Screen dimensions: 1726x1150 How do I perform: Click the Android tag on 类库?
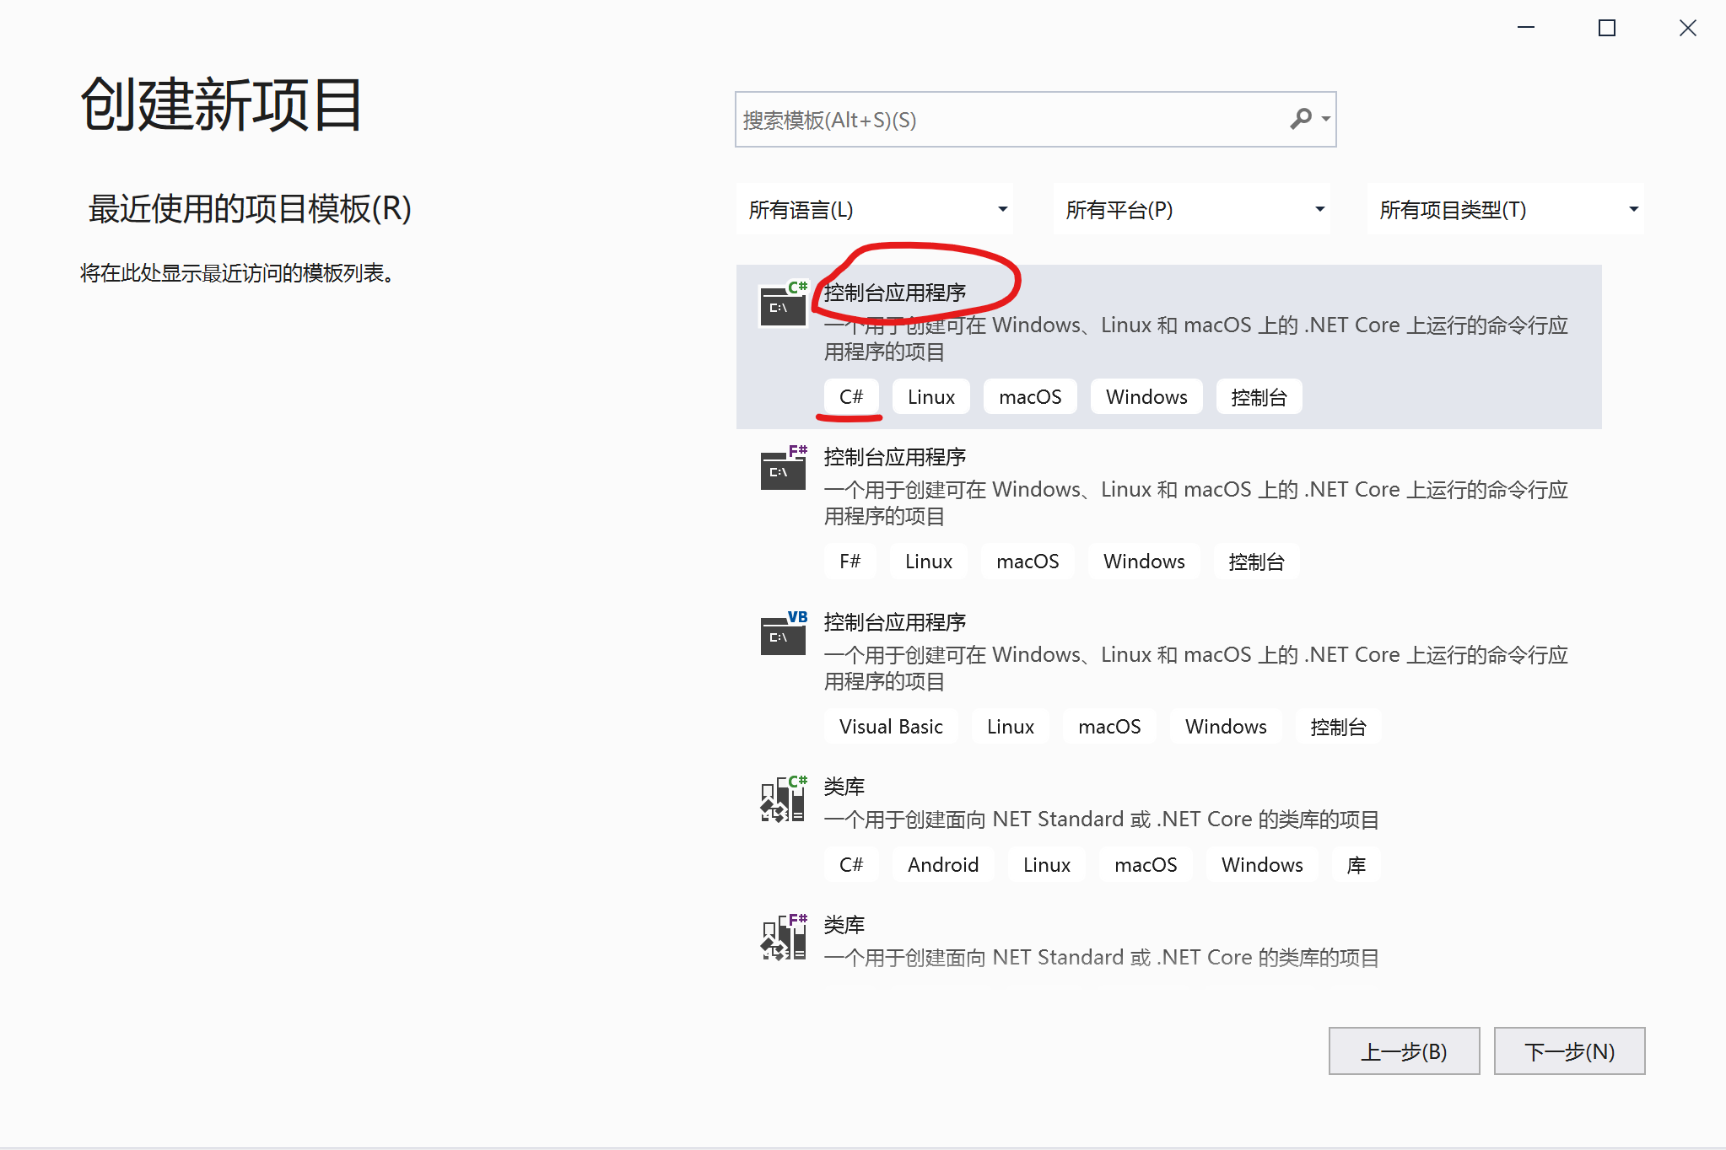pyautogui.click(x=942, y=865)
